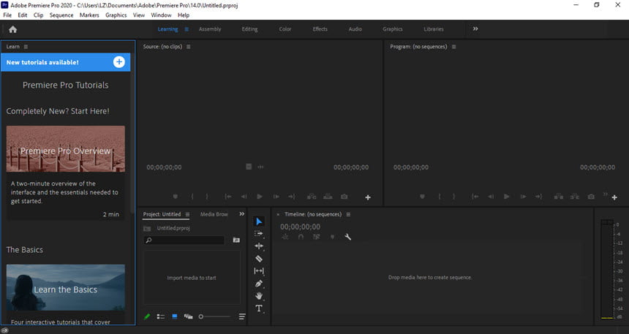Open the Timeline panel menu
Screen dimensions: 629x334
click(348, 215)
